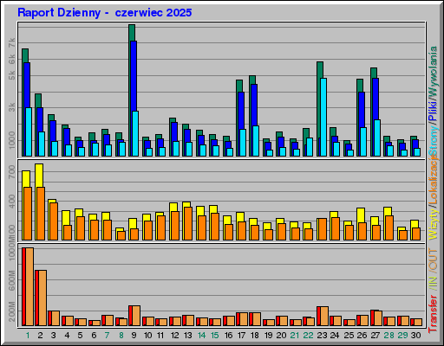Click day 2's yellow Wizyty bar
The height and width of the screenshot is (346, 444).
(x=39, y=176)
